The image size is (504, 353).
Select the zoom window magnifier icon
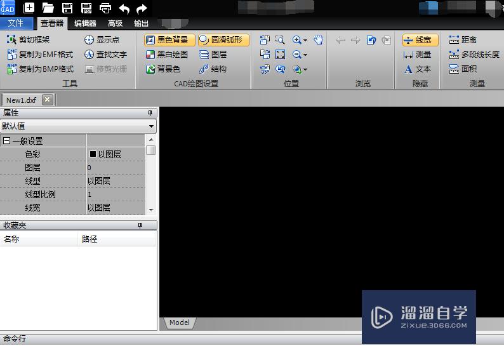tap(281, 39)
